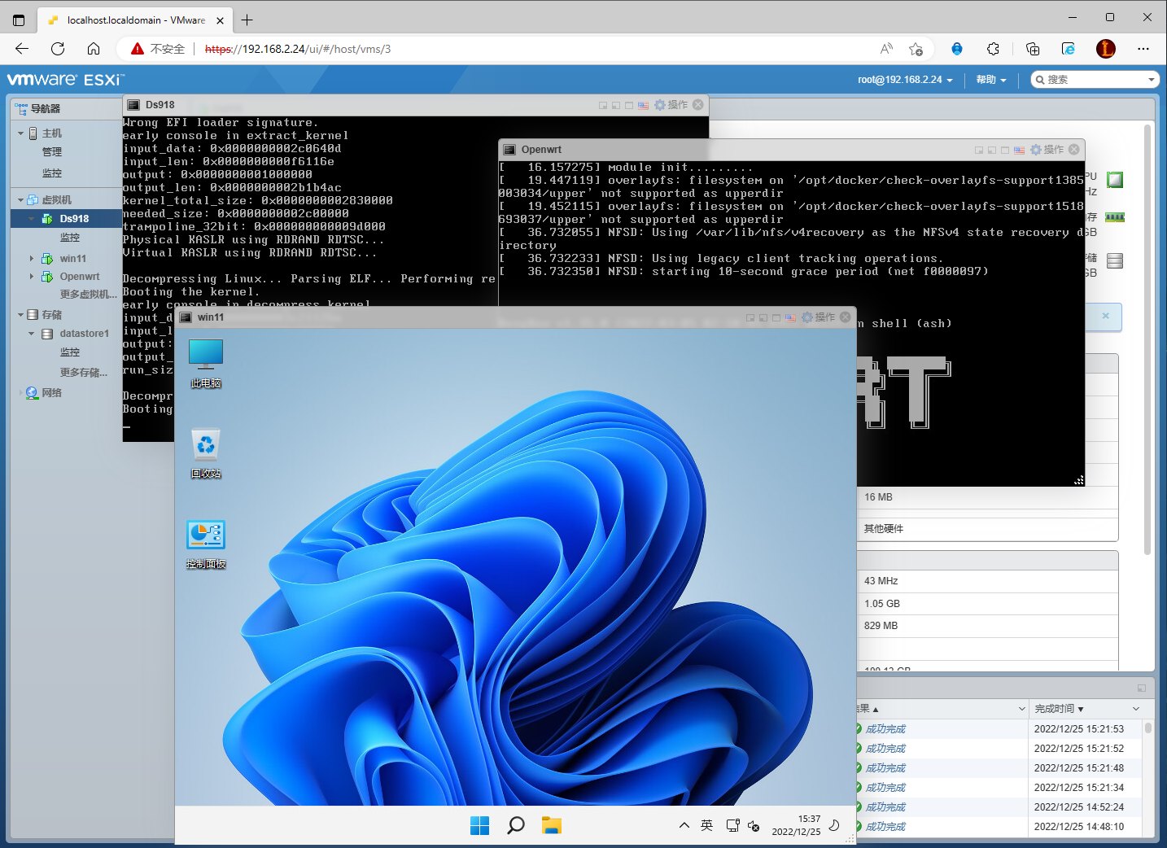
Task: Open 监控 under datastore1 in navigator
Action: tap(70, 352)
